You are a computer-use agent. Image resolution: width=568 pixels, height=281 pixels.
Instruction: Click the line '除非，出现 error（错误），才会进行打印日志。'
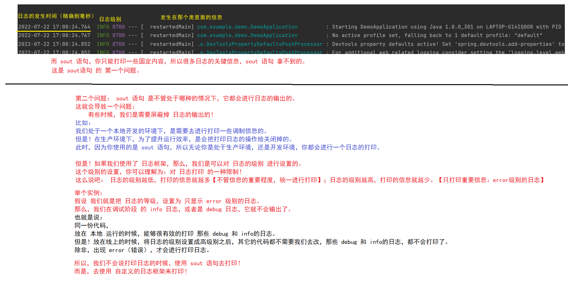[143, 250]
